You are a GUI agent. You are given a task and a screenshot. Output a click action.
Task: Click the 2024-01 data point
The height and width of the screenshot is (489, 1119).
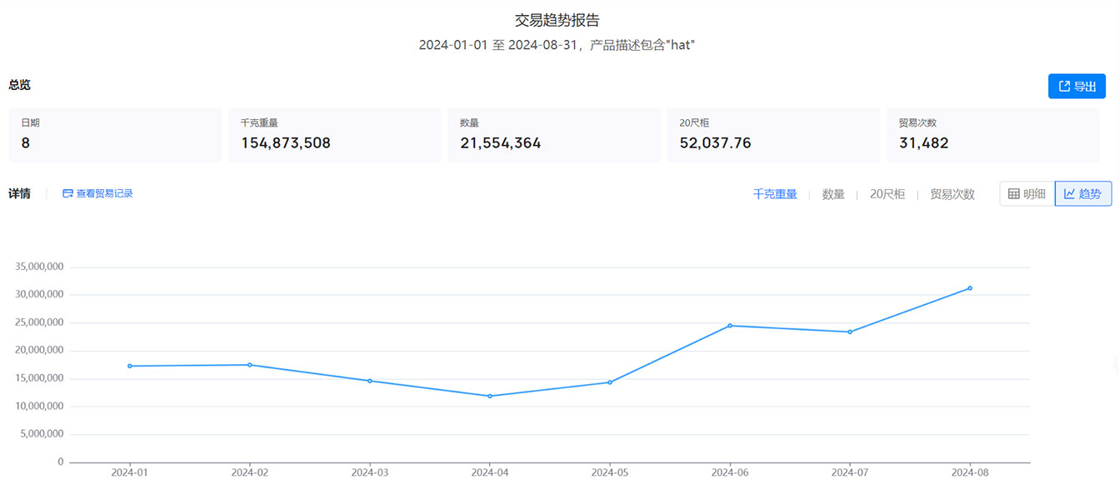[x=130, y=366]
